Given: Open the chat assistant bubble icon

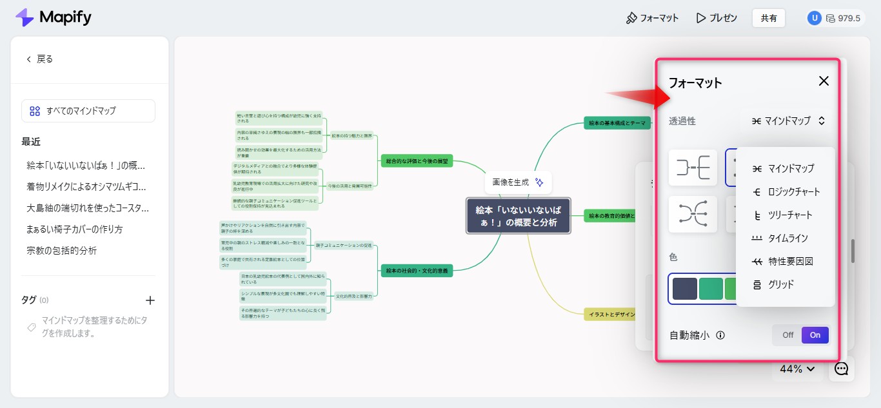Looking at the screenshot, I should [841, 369].
